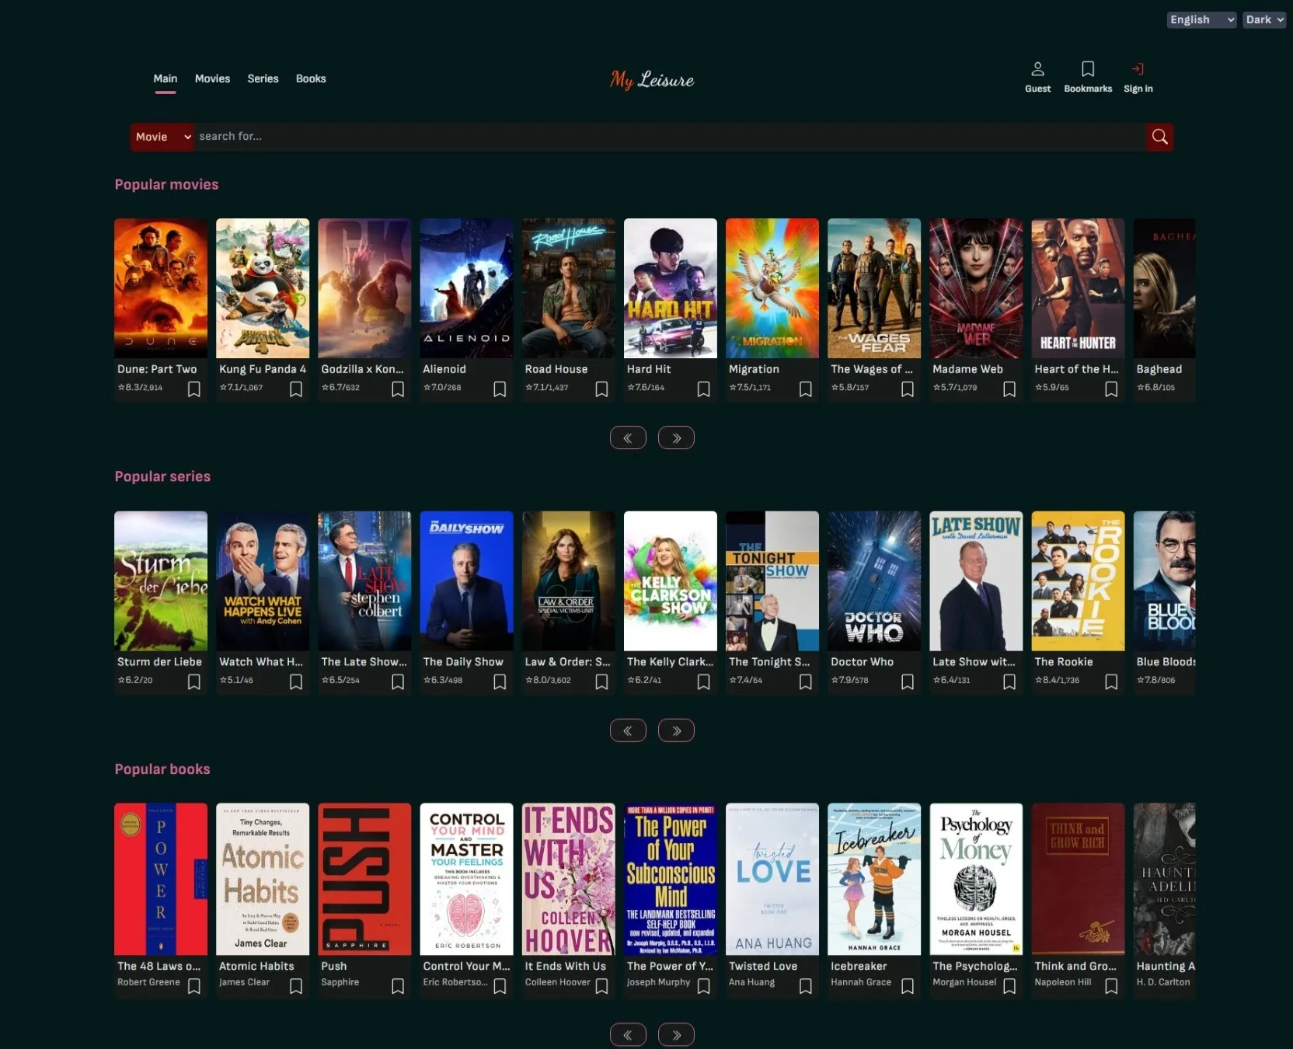Bookmark Control Your Mind book
This screenshot has width=1293, height=1049.
(500, 986)
